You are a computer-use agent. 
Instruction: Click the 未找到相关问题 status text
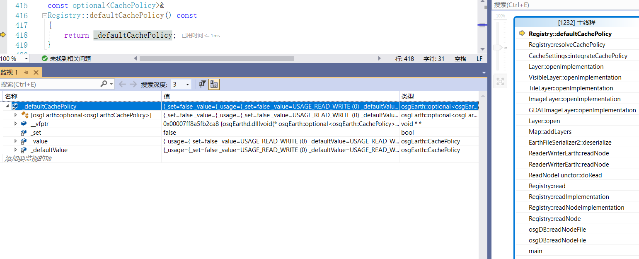point(70,59)
